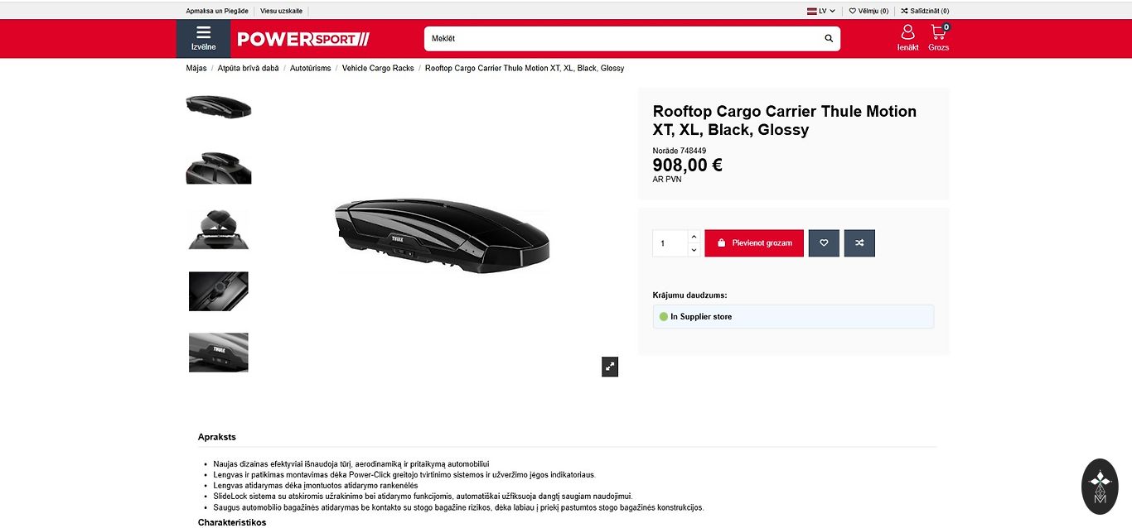1132x528 pixels.
Task: Open the LV language dropdown
Action: 821,11
